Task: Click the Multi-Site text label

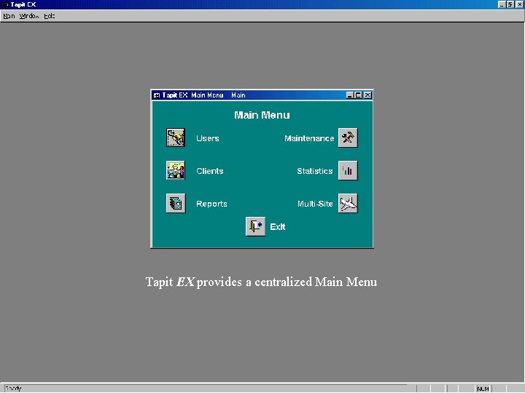Action: (315, 204)
